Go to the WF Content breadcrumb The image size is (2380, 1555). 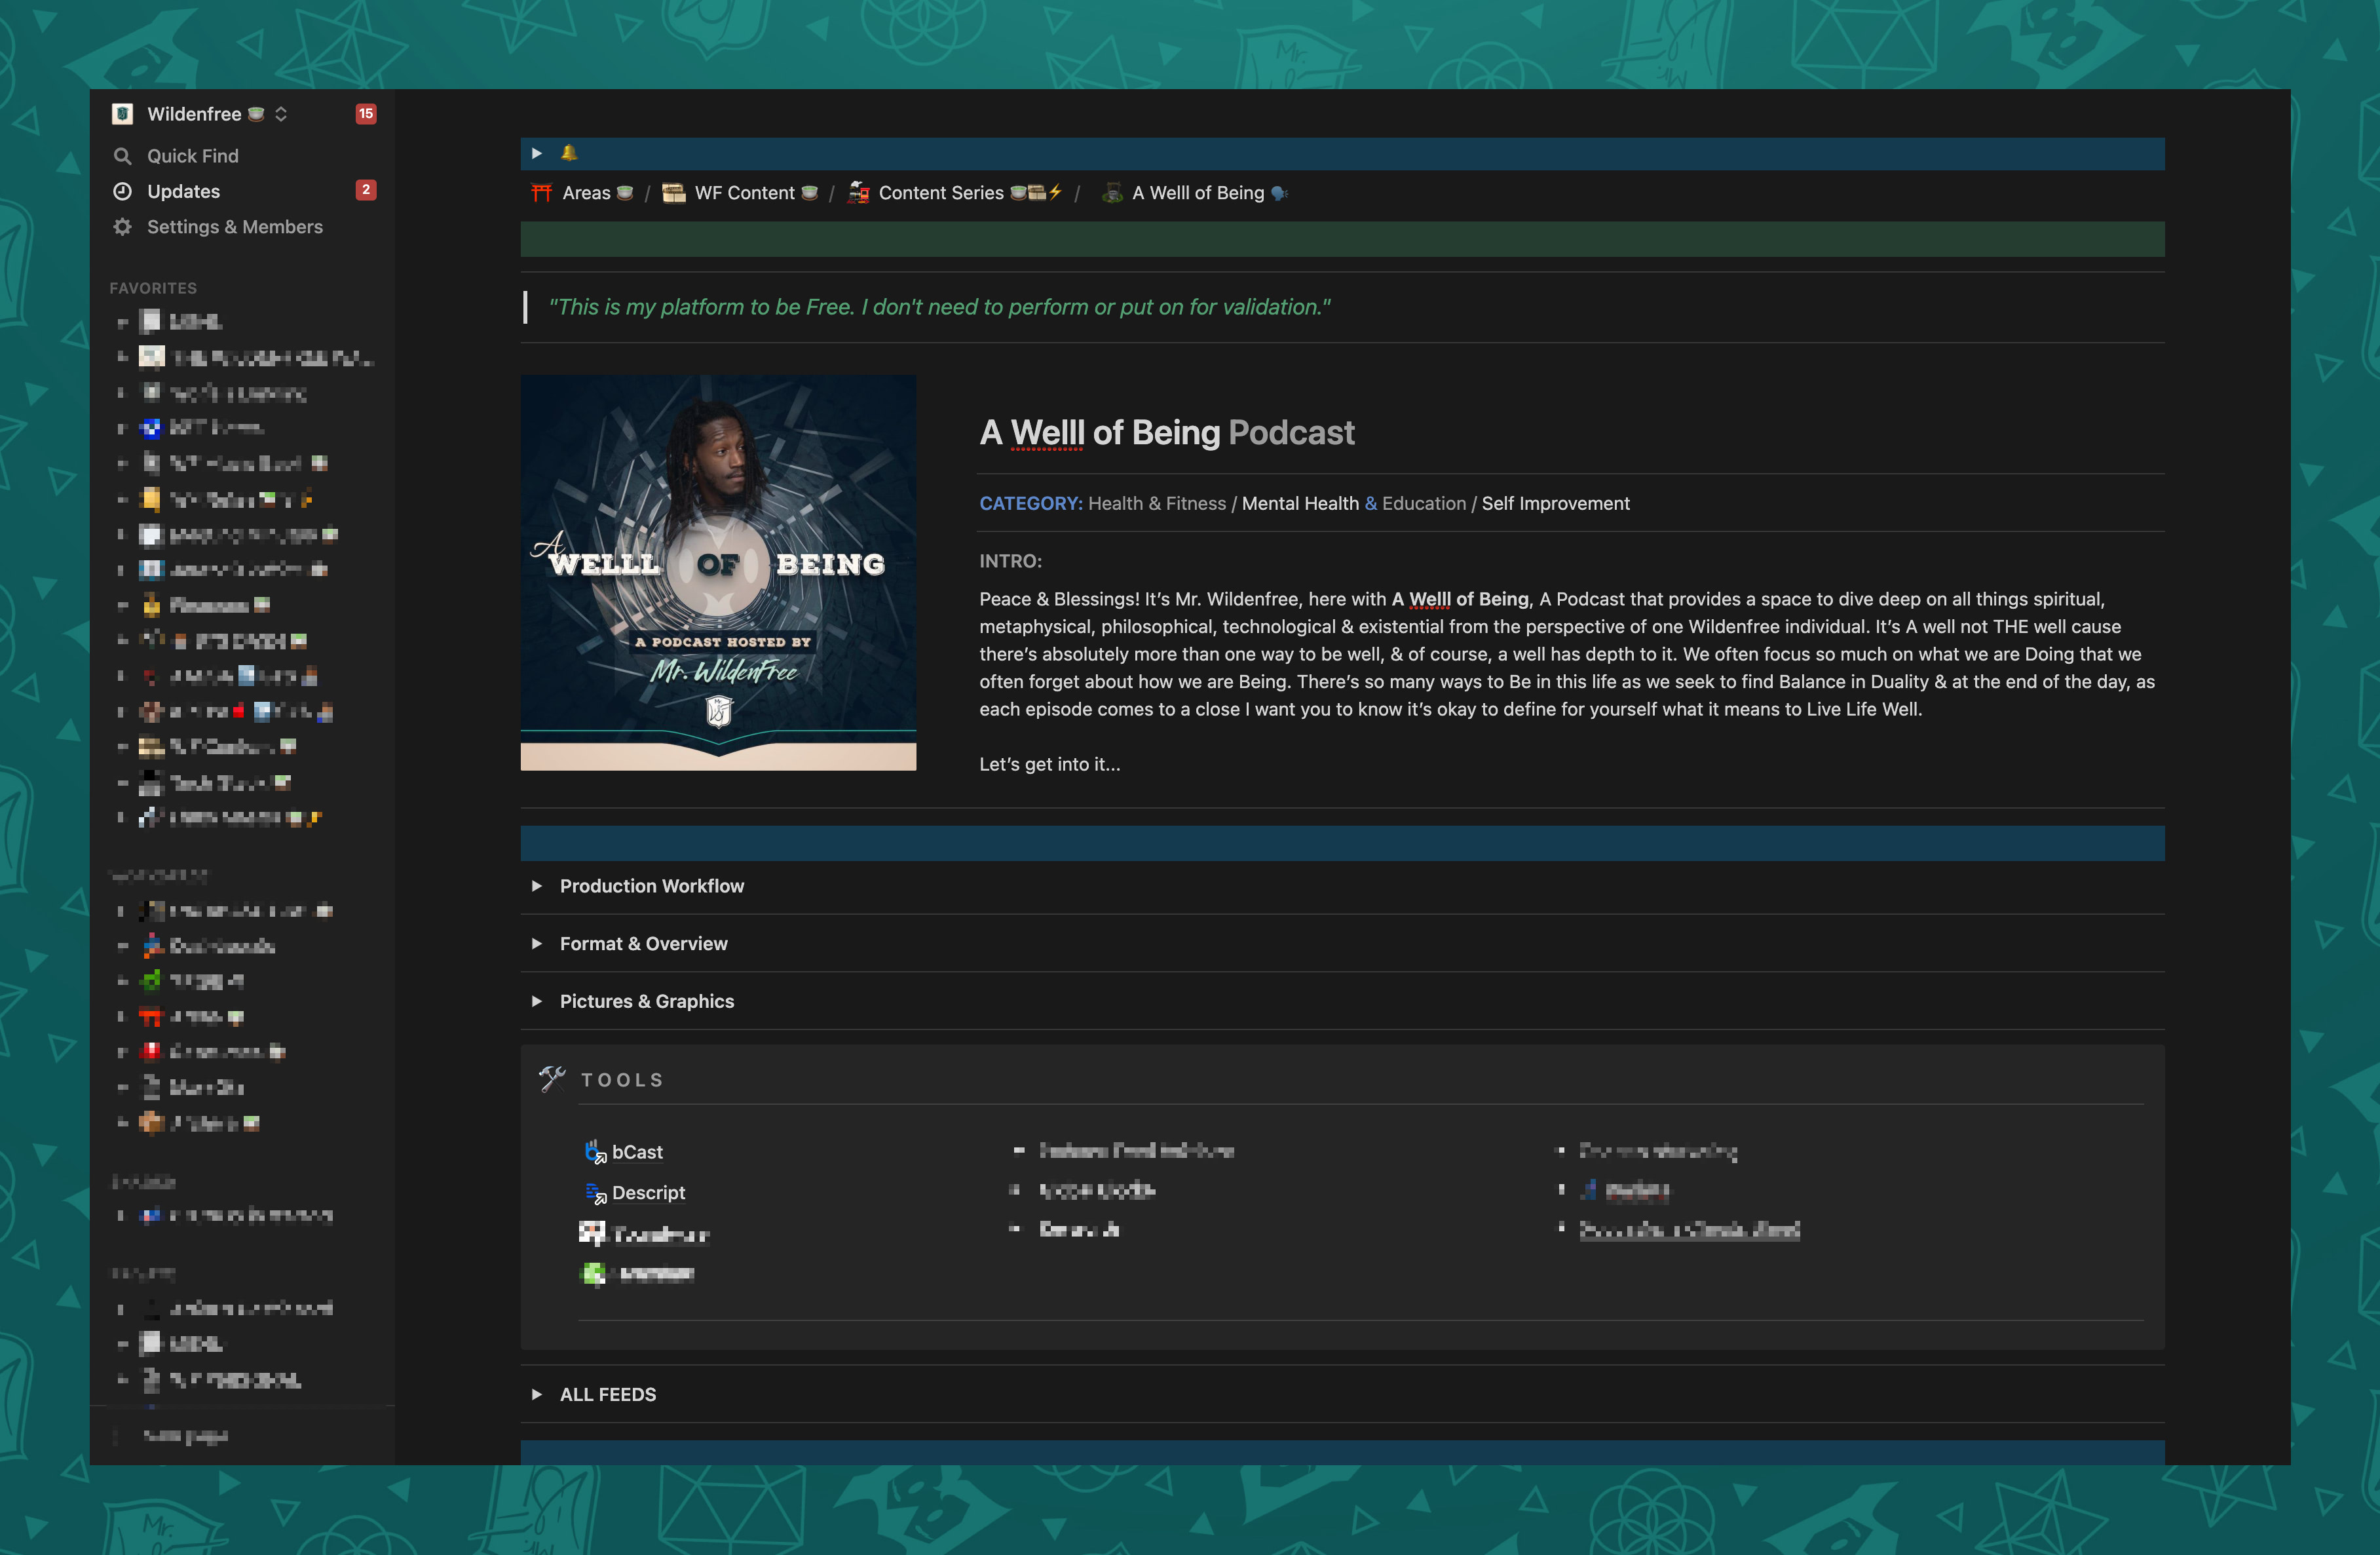click(744, 193)
